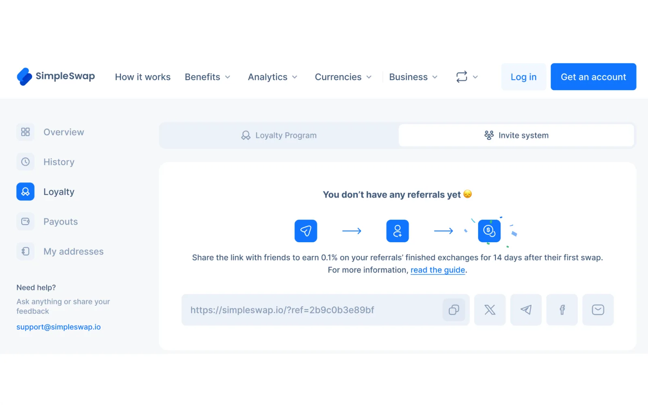648x413 pixels.
Task: Click the 'Need help?' text
Action: click(36, 287)
